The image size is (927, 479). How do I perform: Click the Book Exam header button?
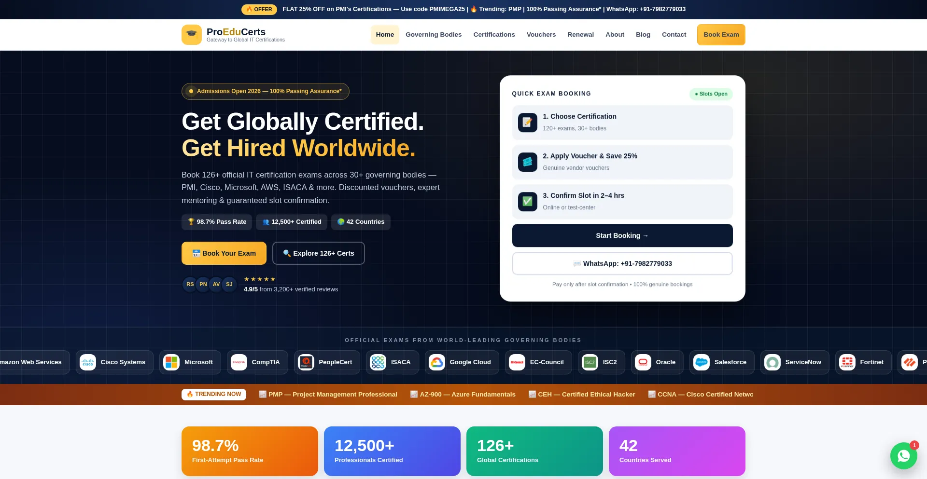[721, 35]
